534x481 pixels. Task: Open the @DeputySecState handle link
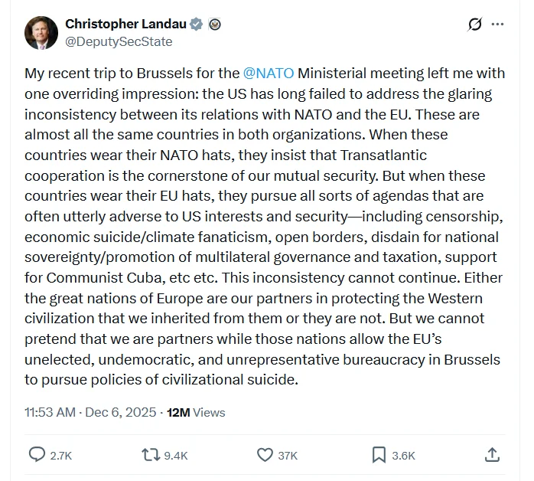click(119, 41)
